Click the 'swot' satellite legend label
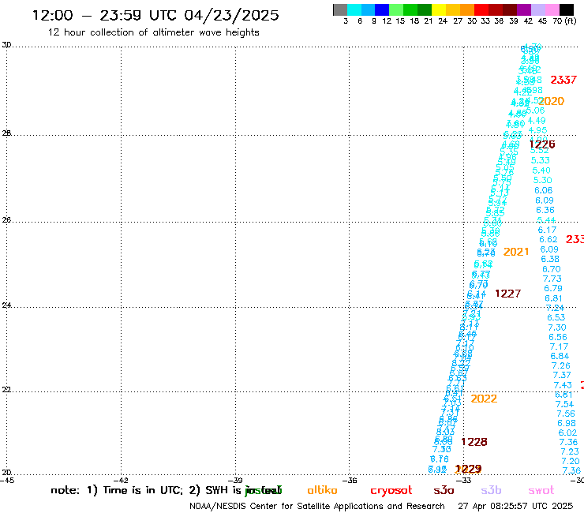The width and height of the screenshot is (584, 513). click(x=541, y=491)
